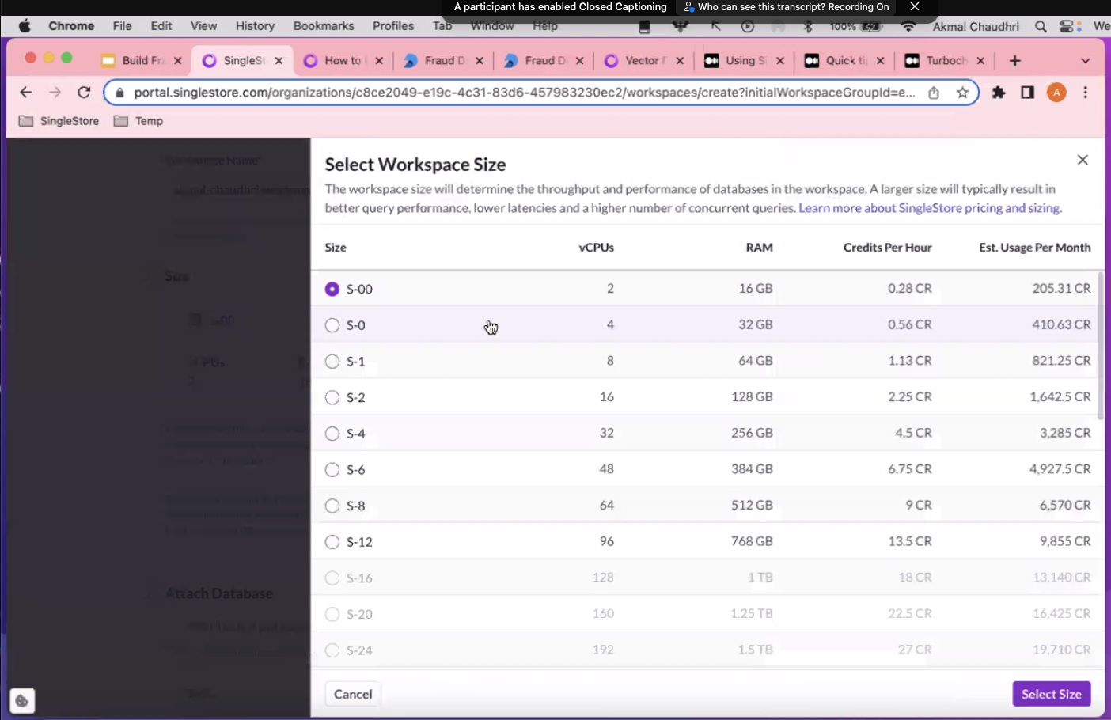
Task: Click the browser back arrow
Action: tap(26, 93)
